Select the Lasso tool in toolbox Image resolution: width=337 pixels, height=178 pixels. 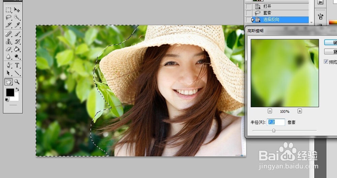tap(8, 18)
